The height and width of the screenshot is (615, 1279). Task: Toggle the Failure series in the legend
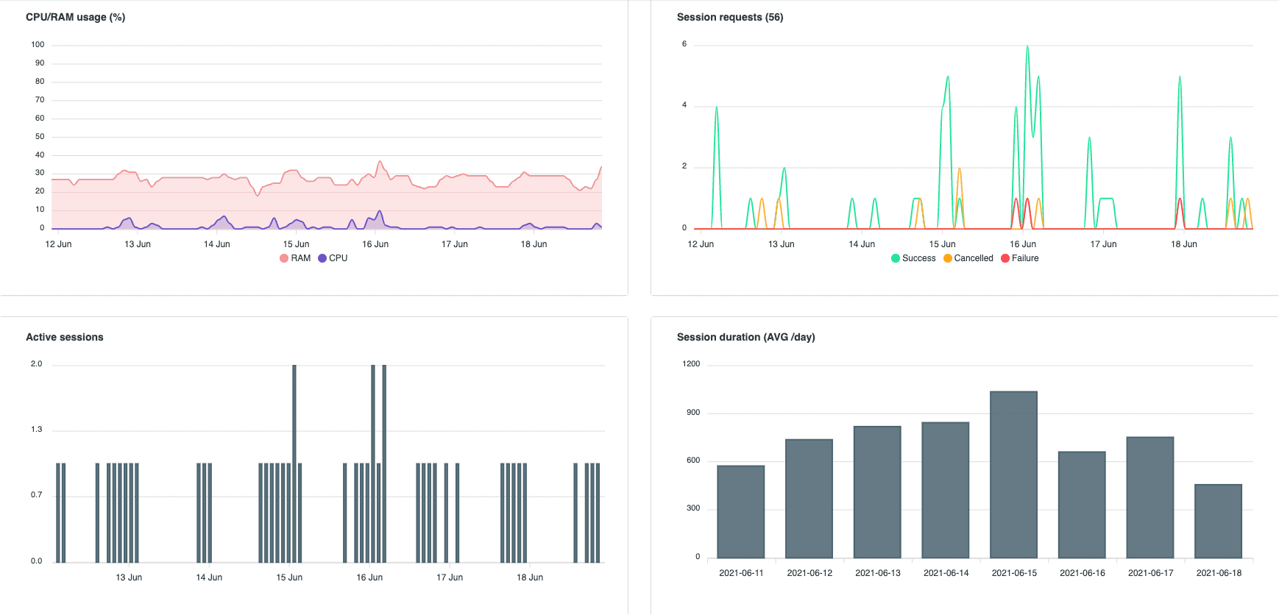click(x=1020, y=258)
